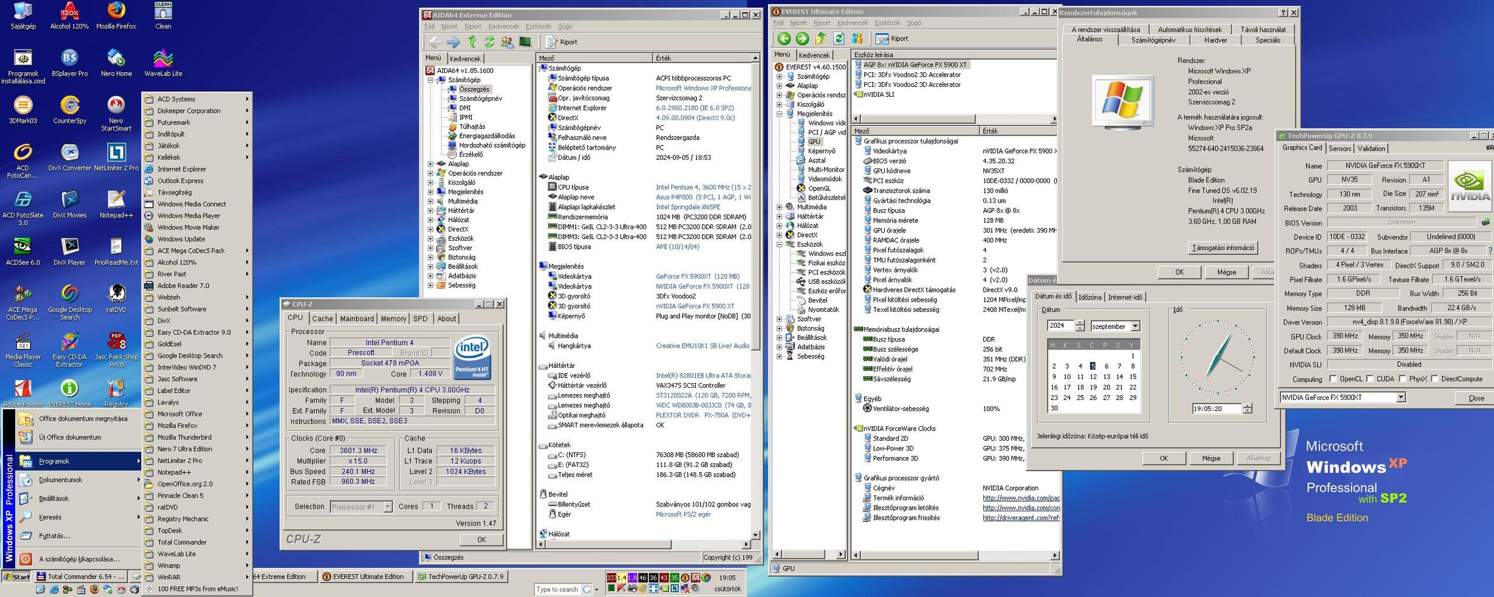Image resolution: width=1494 pixels, height=597 pixels.
Task: Click GPU-Z camera screenshot icon
Action: point(1490,148)
